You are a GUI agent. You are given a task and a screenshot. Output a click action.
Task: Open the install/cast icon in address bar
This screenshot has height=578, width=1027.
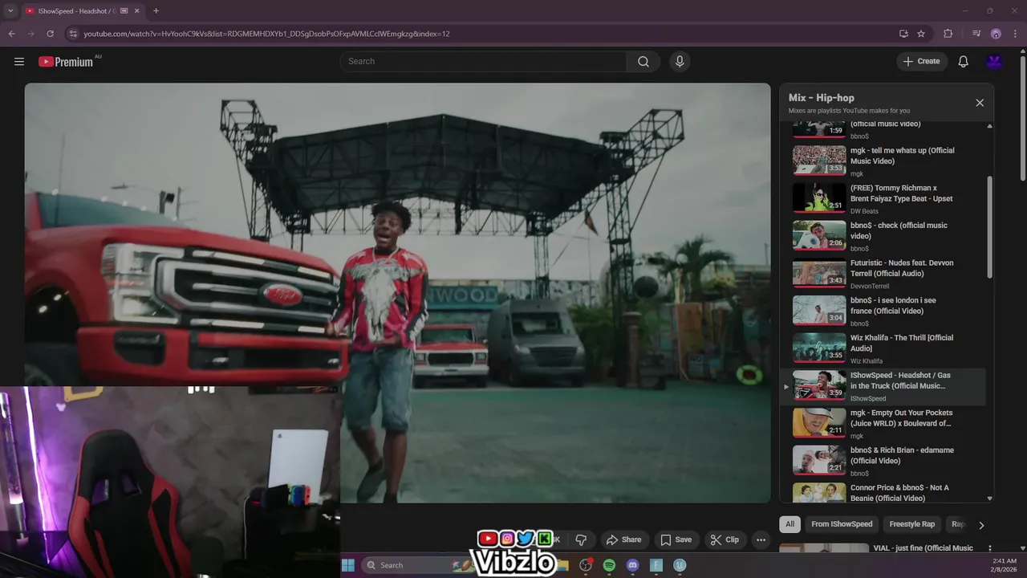pos(903,34)
